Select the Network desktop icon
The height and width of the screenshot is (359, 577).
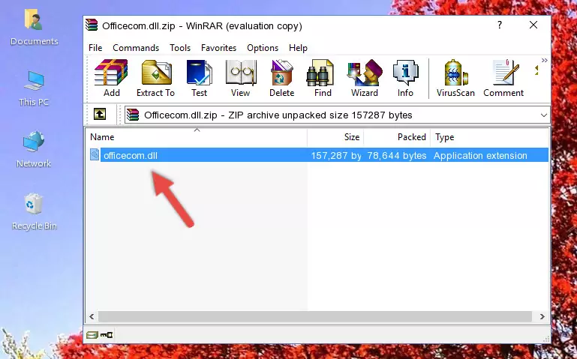pyautogui.click(x=34, y=149)
